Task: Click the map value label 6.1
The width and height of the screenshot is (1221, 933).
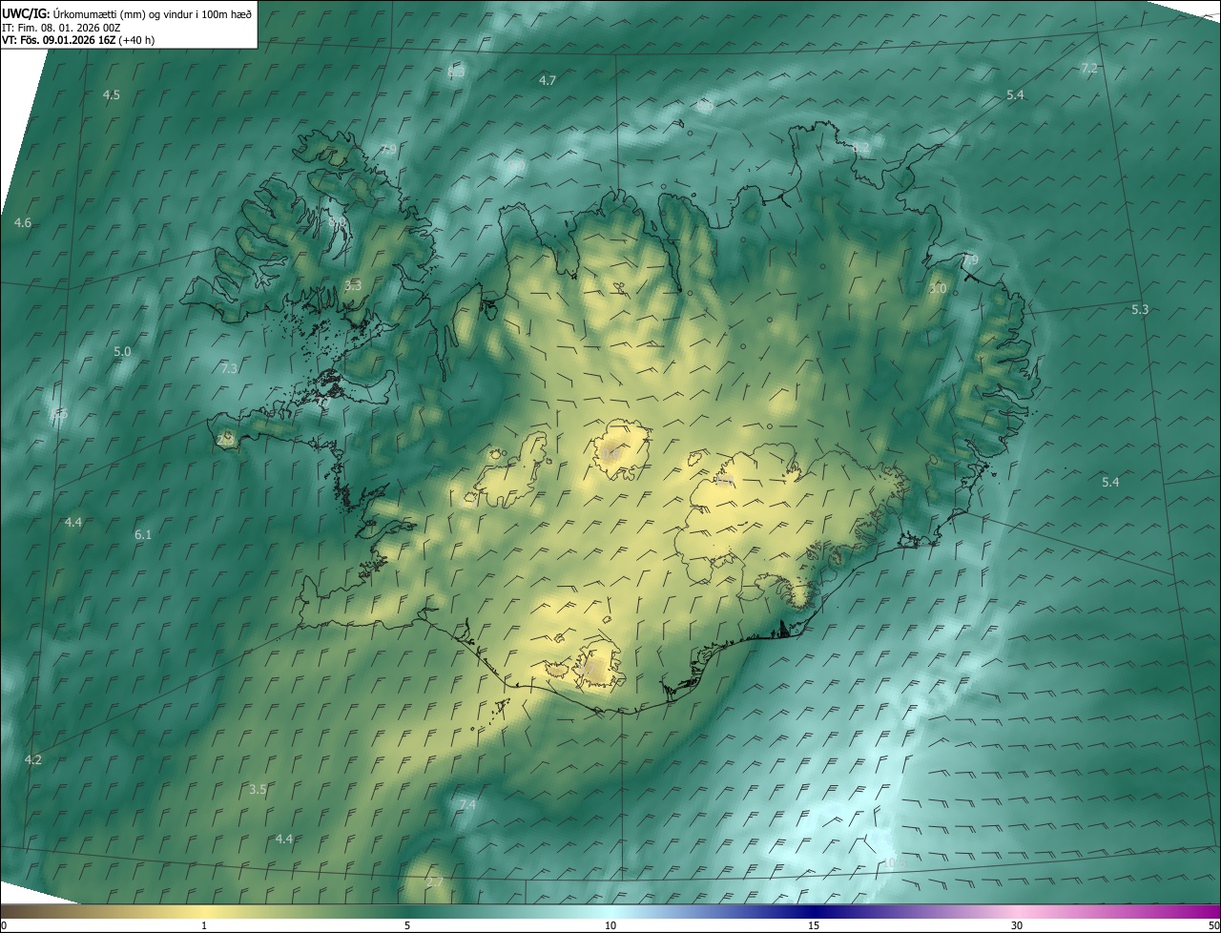Action: 143,535
